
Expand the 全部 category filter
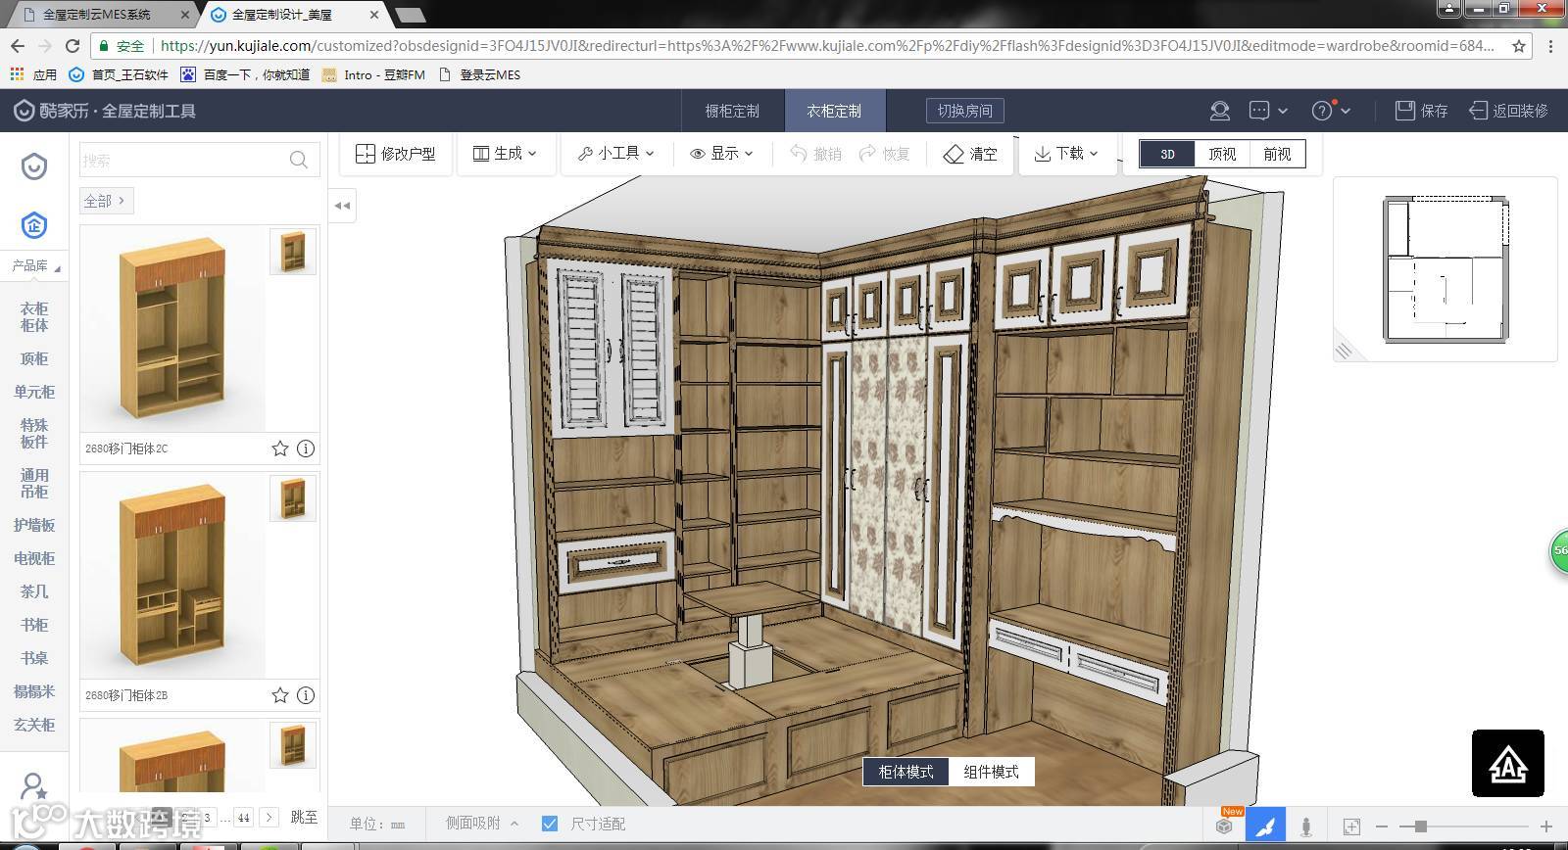click(106, 201)
